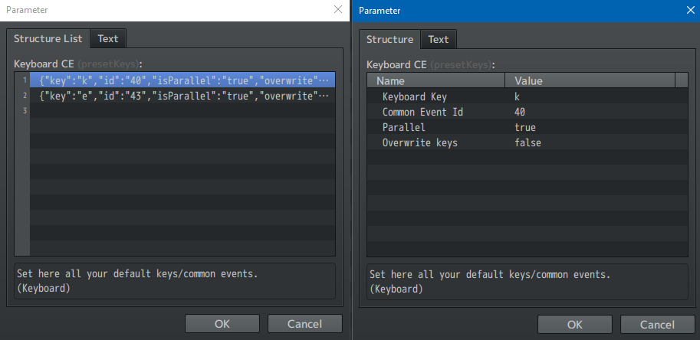Open the Text tab in left dialog
700x340 pixels.
click(x=108, y=39)
